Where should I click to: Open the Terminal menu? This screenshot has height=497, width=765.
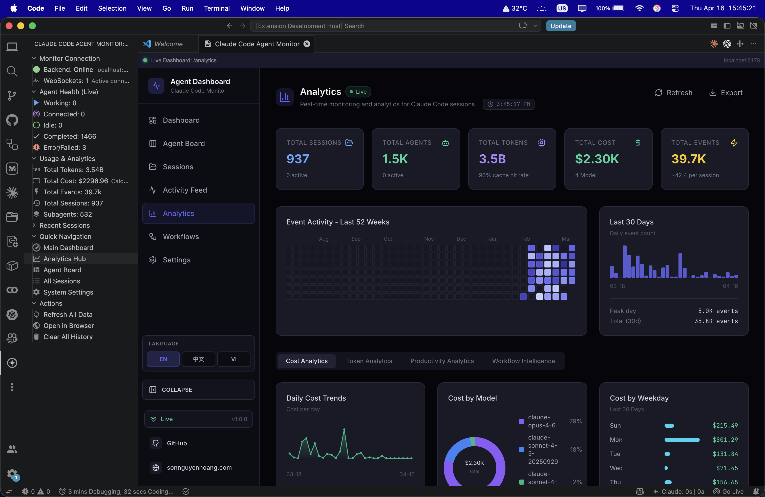pos(217,8)
